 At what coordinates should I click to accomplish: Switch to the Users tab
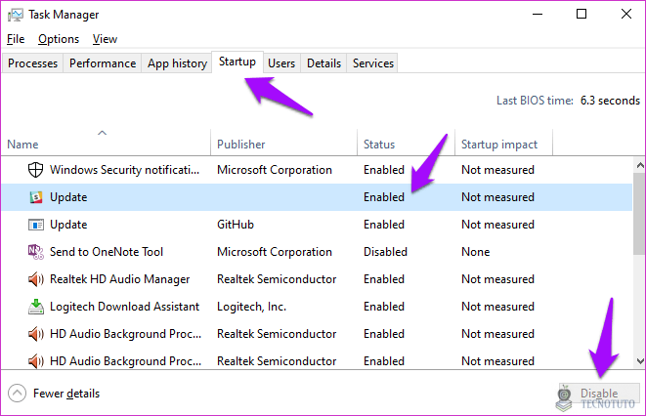[x=281, y=63]
